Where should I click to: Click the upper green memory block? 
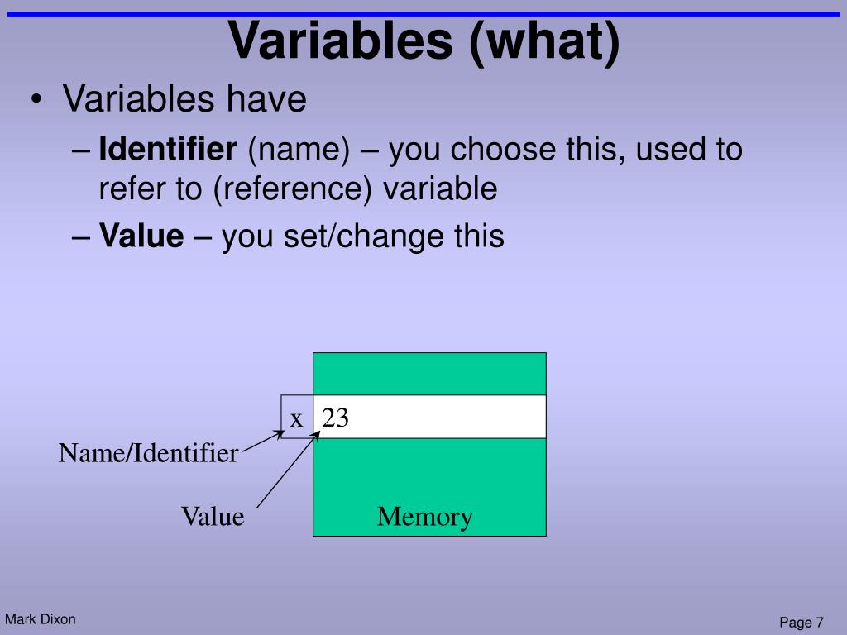point(429,374)
